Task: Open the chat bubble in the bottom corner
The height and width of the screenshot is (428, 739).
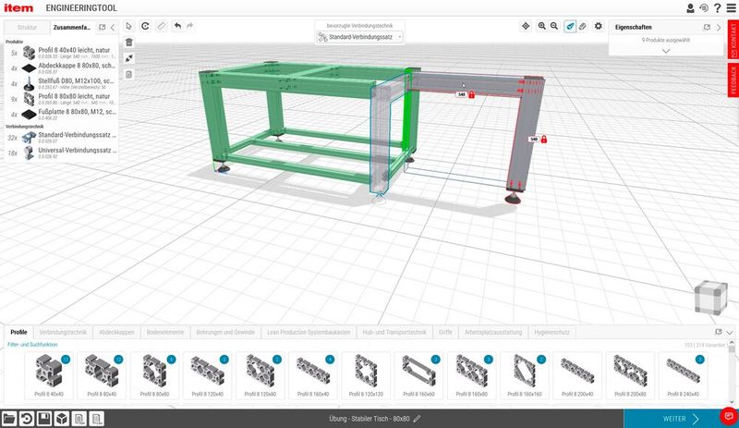Action: tap(729, 416)
